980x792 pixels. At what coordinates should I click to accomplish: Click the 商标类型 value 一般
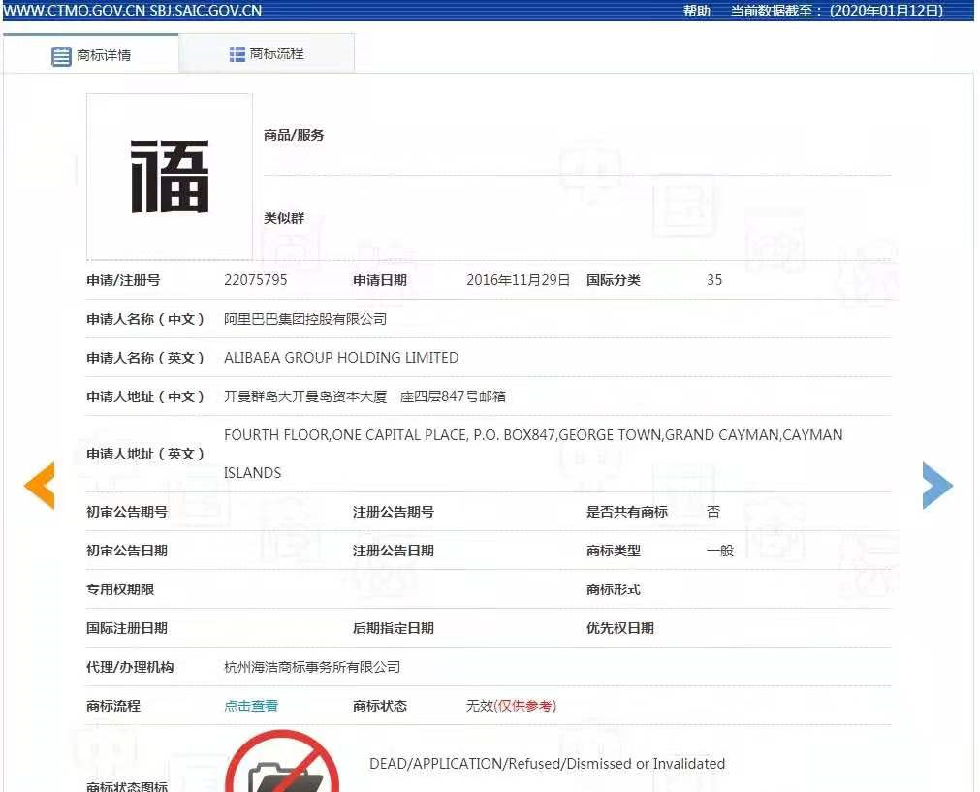(x=720, y=551)
